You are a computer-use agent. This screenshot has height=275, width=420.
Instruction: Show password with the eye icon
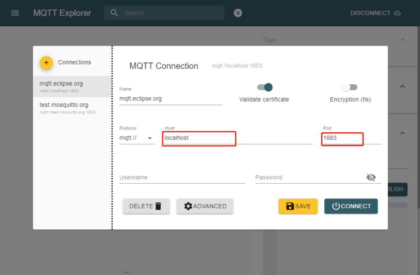click(x=371, y=177)
